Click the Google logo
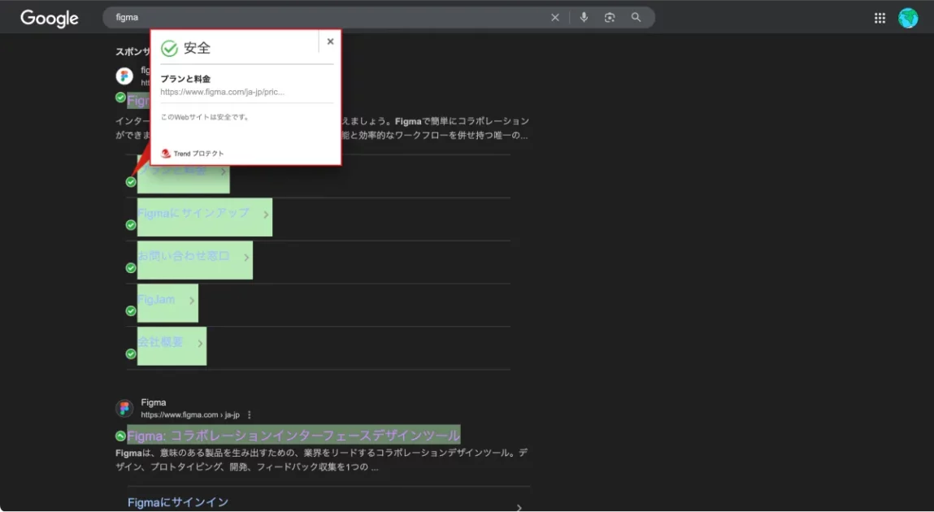 point(50,18)
